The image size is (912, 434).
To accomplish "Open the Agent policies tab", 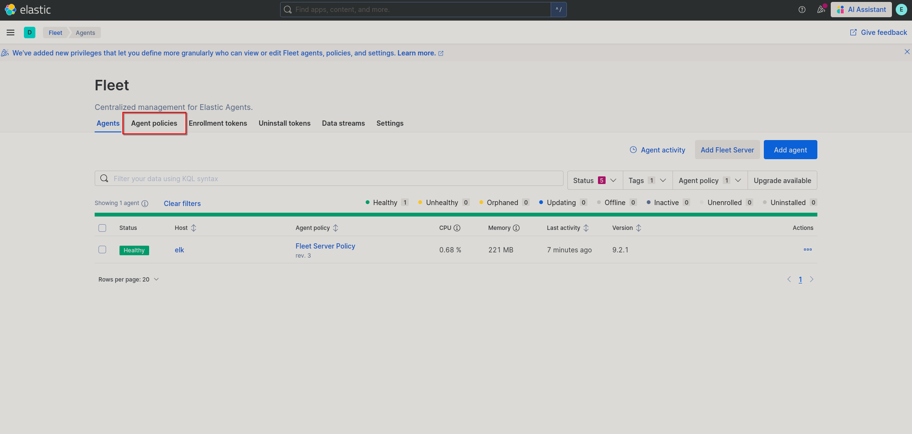I will pos(154,123).
